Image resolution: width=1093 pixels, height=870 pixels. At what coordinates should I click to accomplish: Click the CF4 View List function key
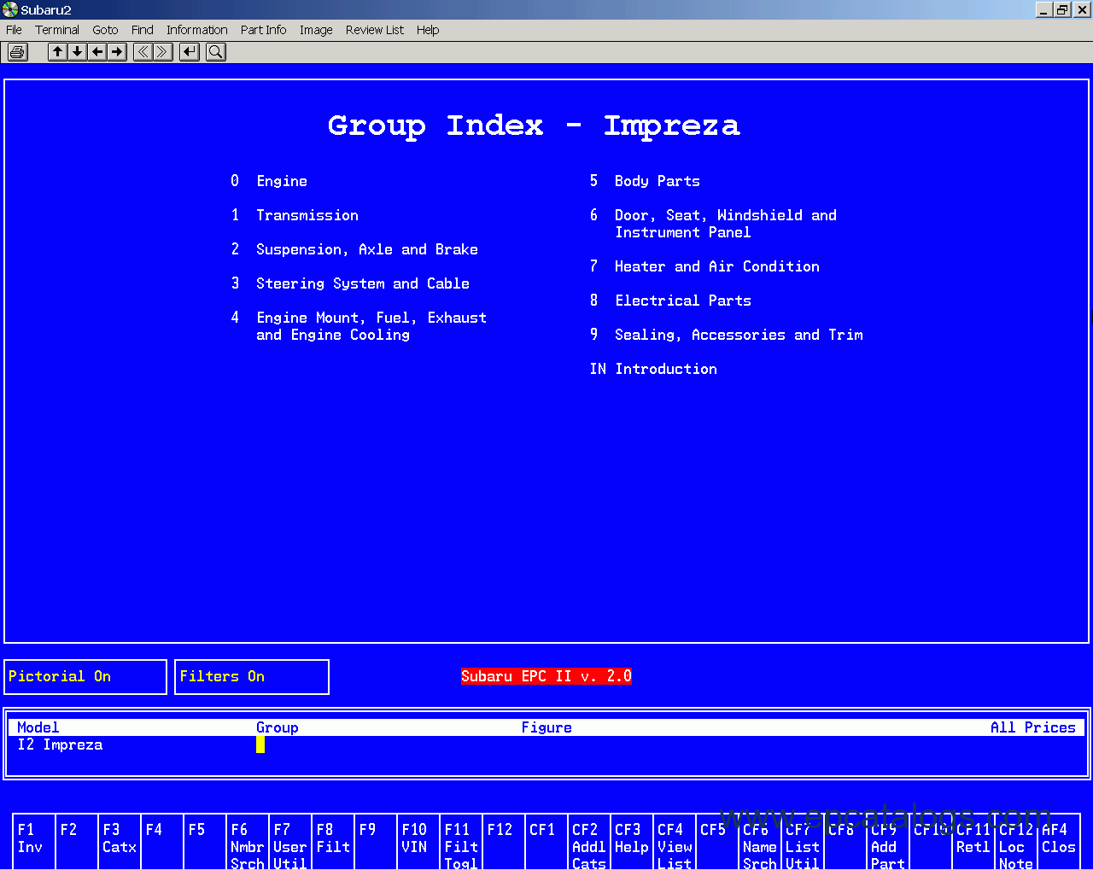tap(675, 844)
